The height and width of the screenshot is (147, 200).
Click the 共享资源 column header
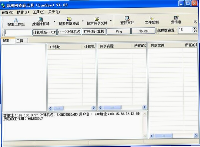pyautogui.click(x=114, y=46)
